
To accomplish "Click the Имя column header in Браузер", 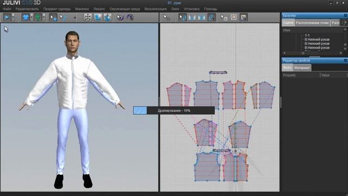I will [313, 30].
